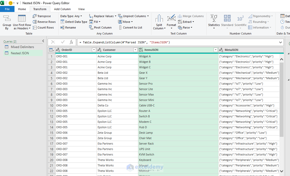Image resolution: width=290 pixels, height=176 pixels.
Task: Open the File tab
Action: coord(7,9)
